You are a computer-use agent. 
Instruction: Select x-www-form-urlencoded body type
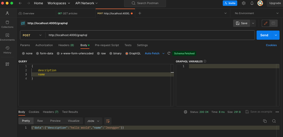75,53
